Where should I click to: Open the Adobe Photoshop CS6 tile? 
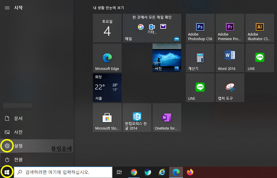[200, 28]
